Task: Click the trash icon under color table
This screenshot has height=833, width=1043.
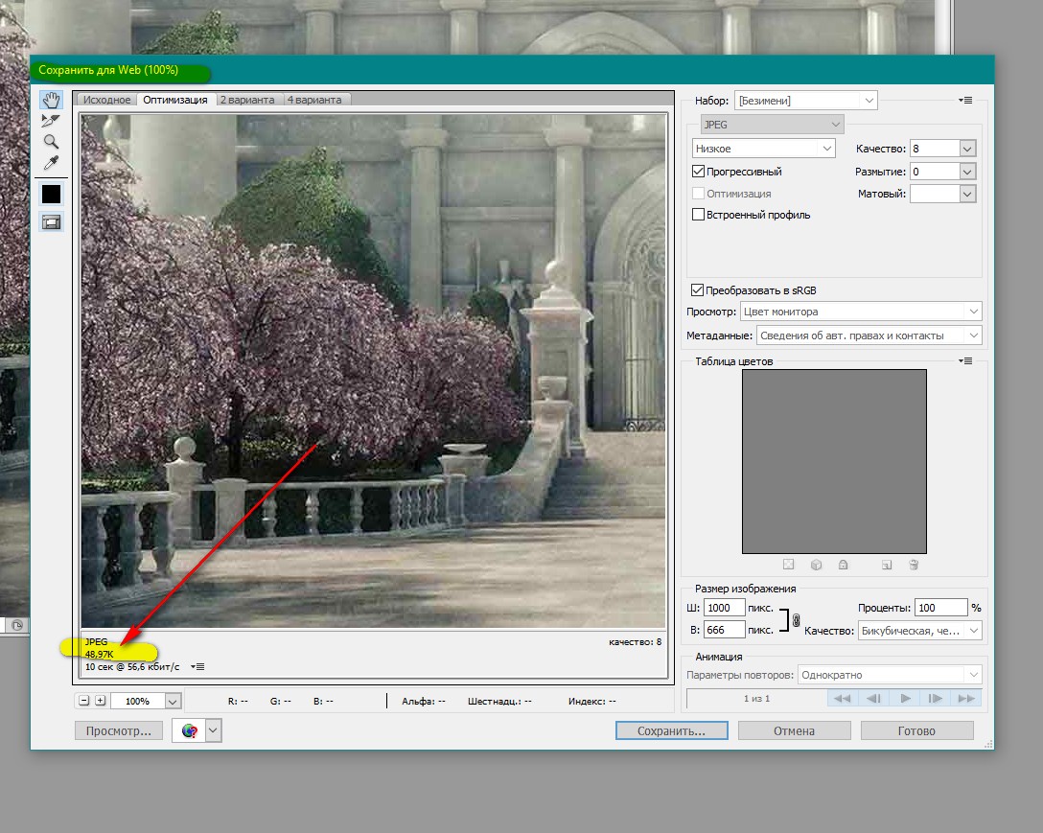Action: tap(914, 565)
